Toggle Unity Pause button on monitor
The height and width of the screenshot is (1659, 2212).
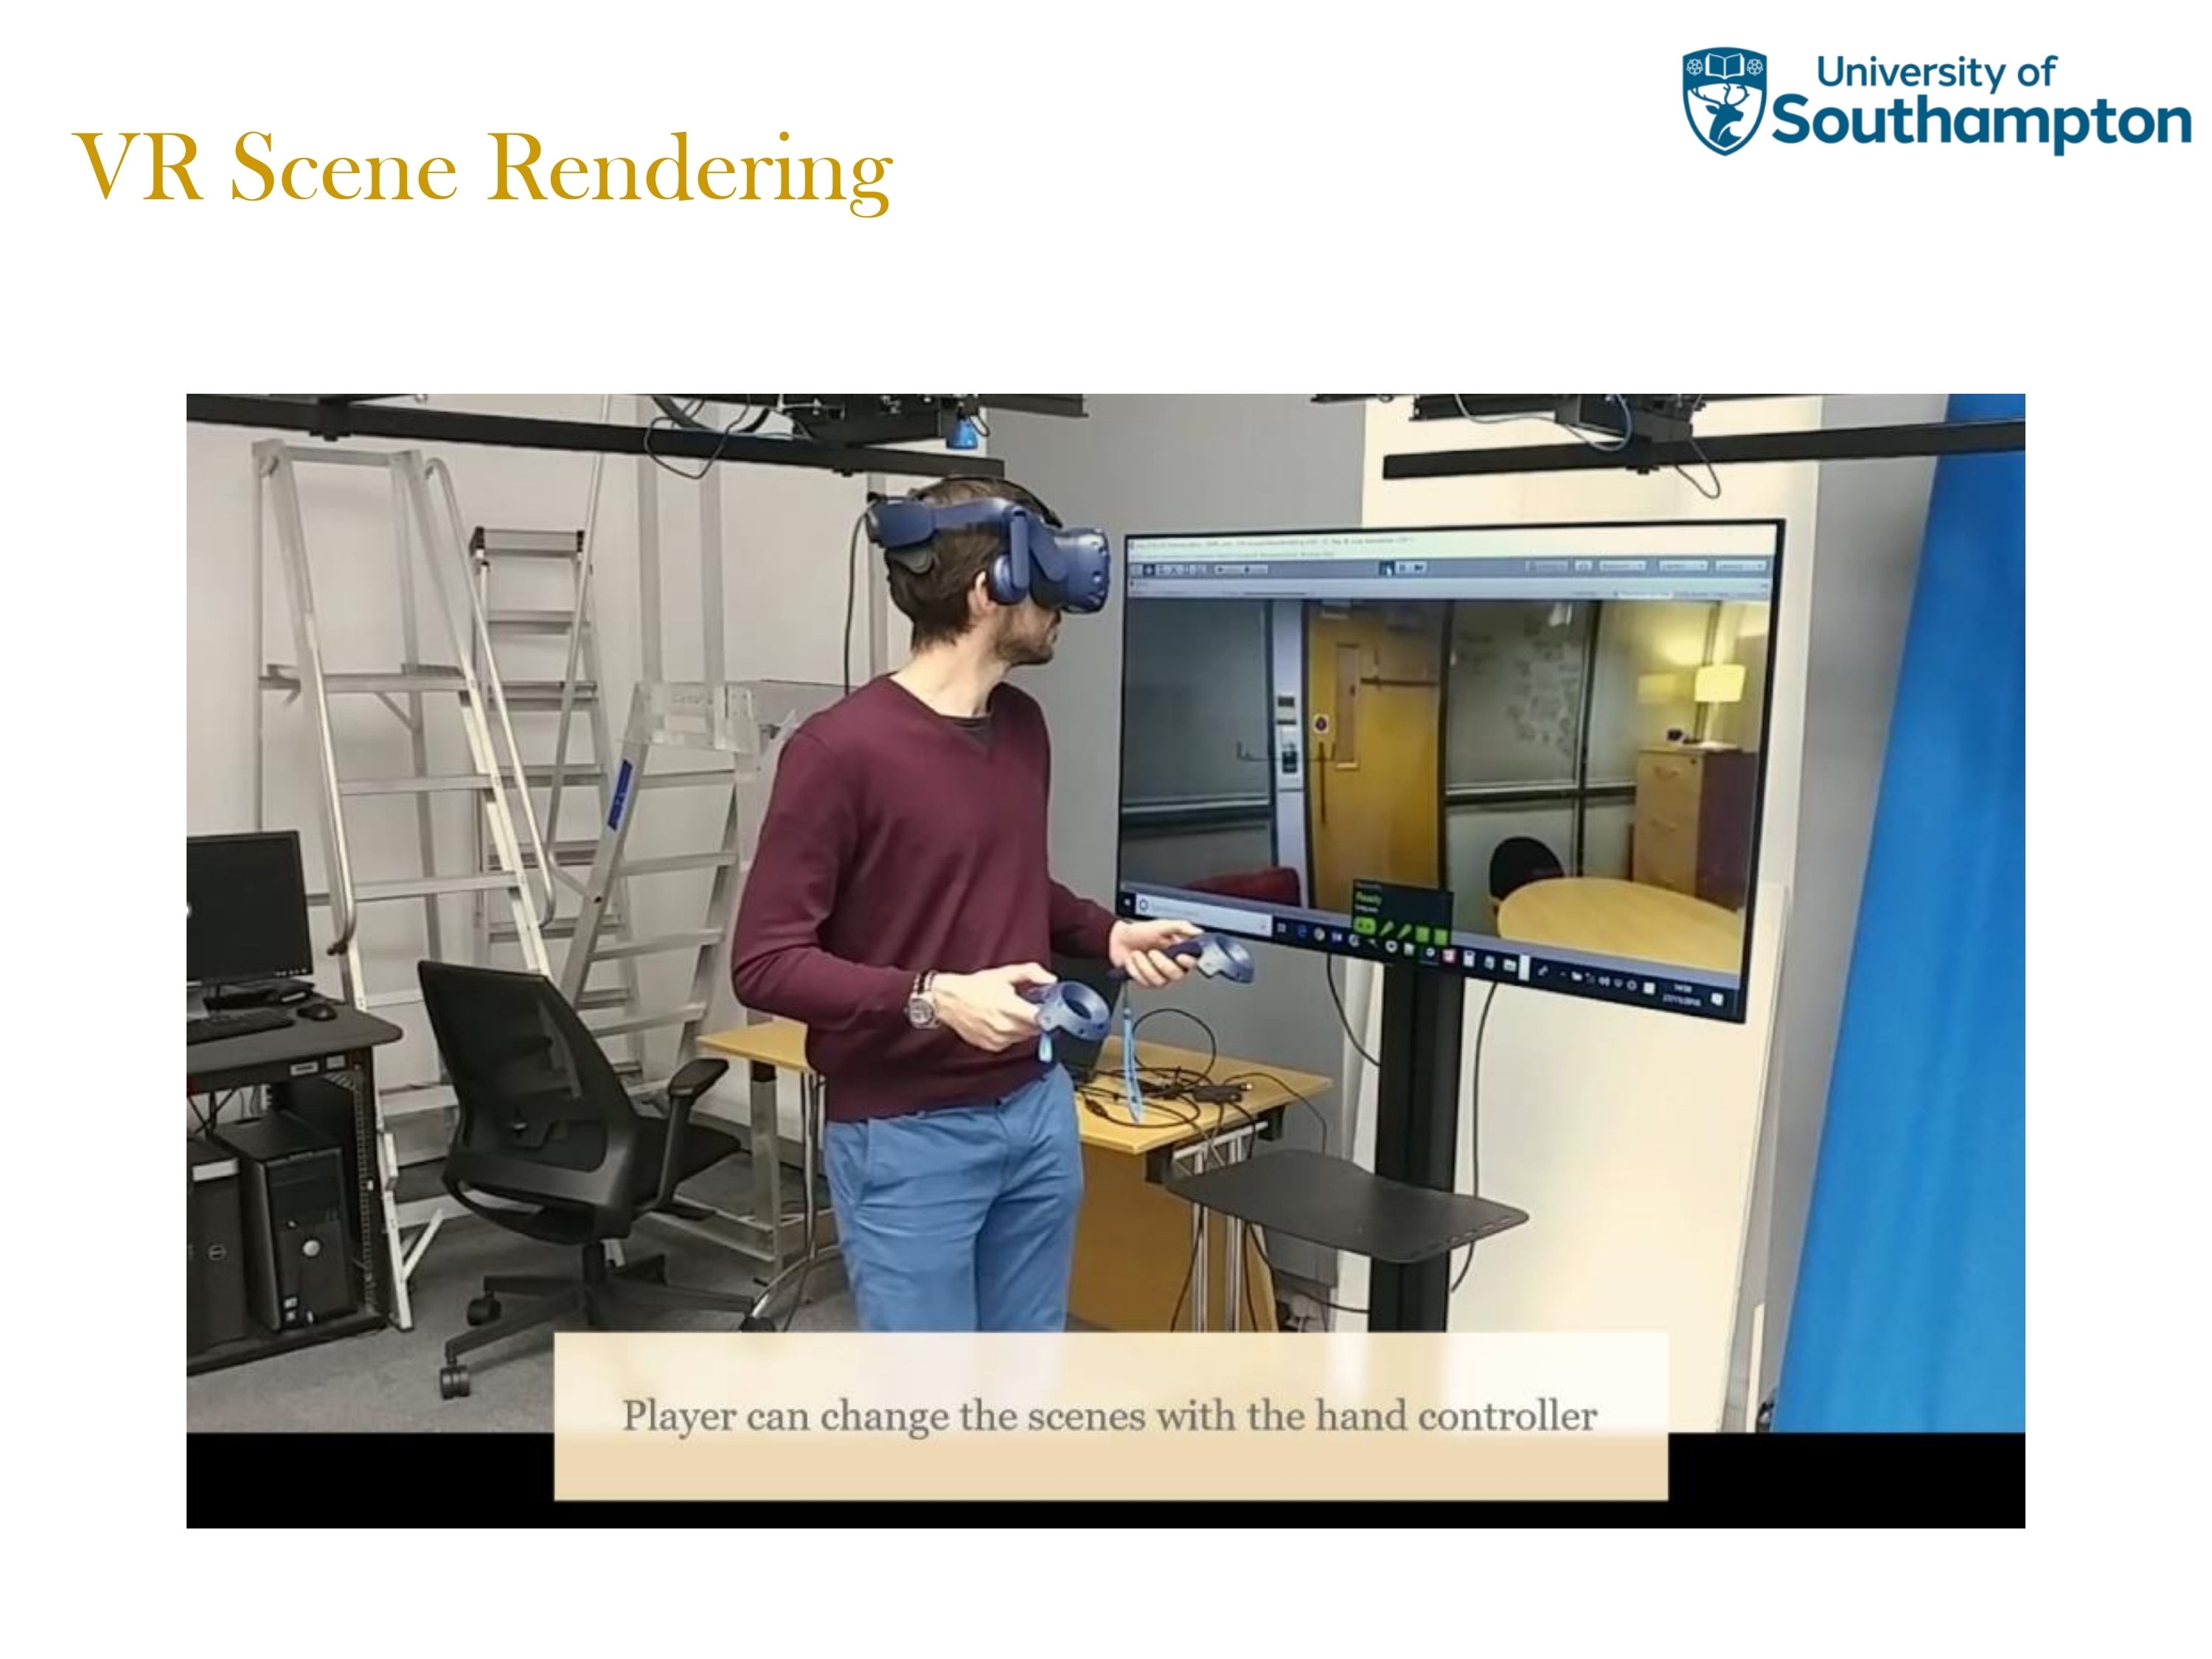point(1403,568)
